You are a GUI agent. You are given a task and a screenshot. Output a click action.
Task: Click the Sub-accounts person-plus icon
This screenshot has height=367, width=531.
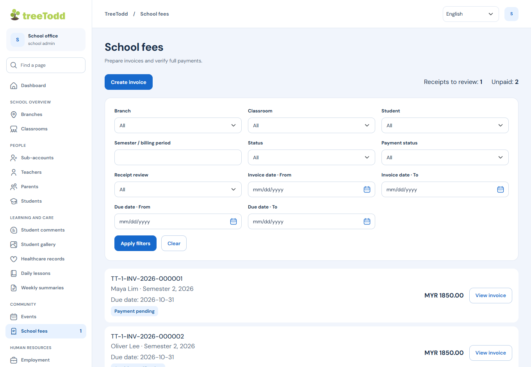click(14, 158)
